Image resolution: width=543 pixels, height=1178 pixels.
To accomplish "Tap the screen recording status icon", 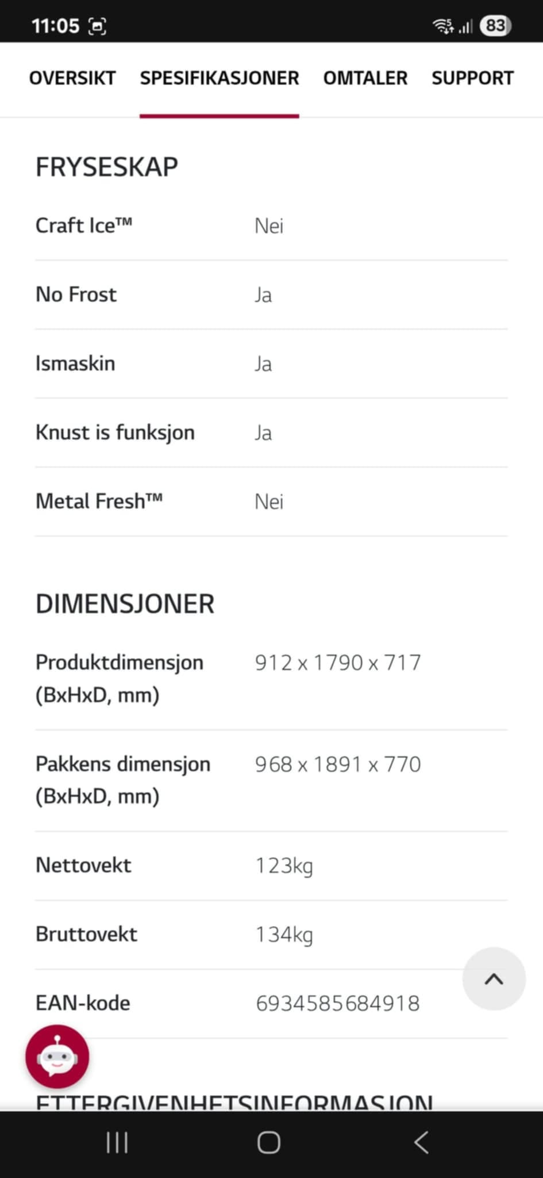I will click(97, 26).
